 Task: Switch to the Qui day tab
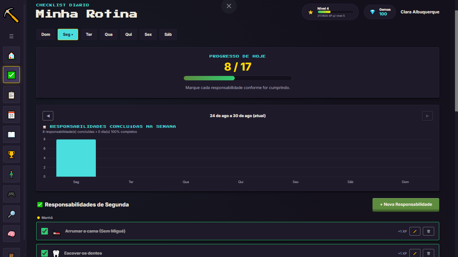pos(129,34)
